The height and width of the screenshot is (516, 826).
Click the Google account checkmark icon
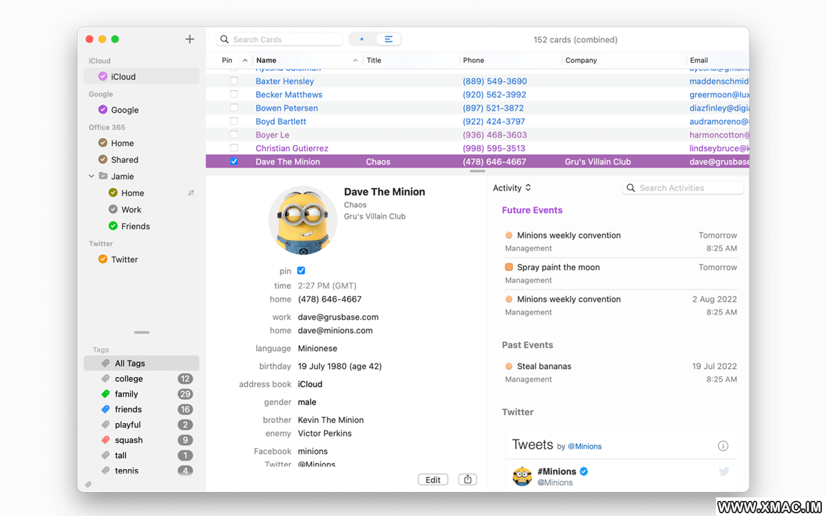tap(103, 109)
